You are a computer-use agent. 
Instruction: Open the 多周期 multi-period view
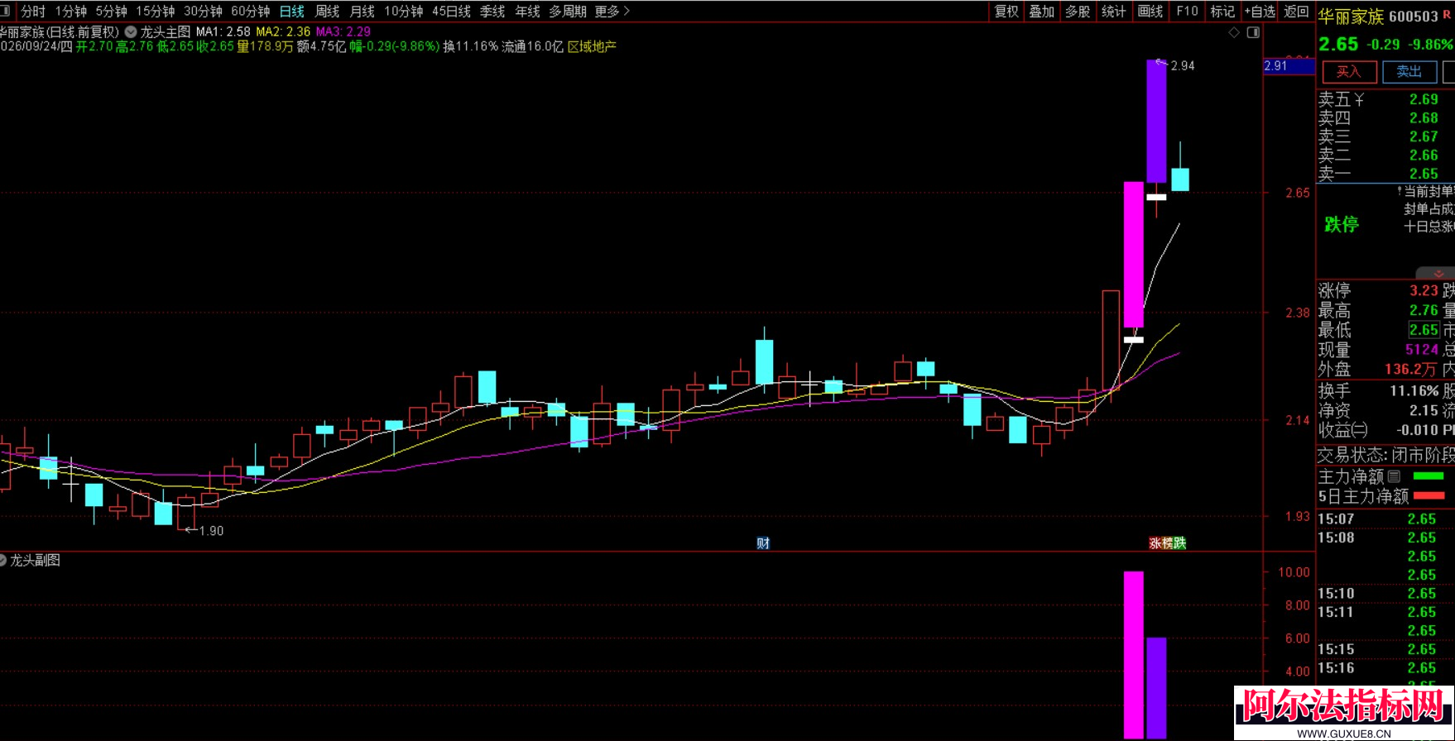[x=568, y=12]
